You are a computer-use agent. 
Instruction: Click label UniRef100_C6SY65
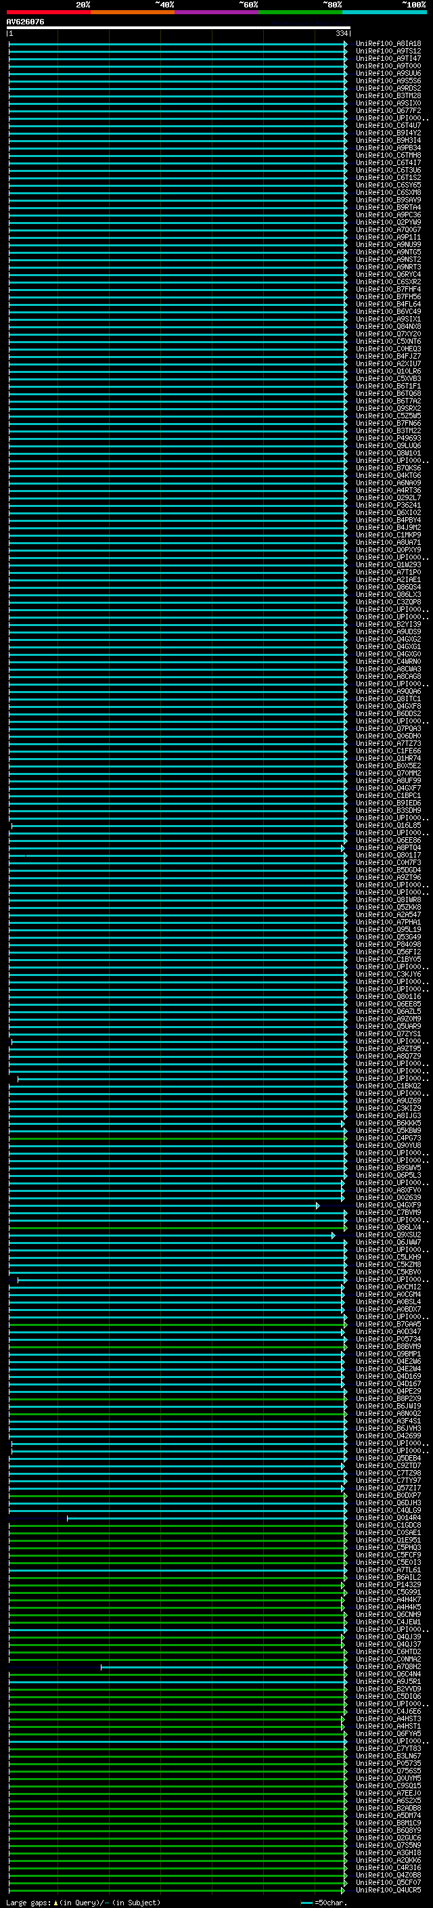pos(388,185)
